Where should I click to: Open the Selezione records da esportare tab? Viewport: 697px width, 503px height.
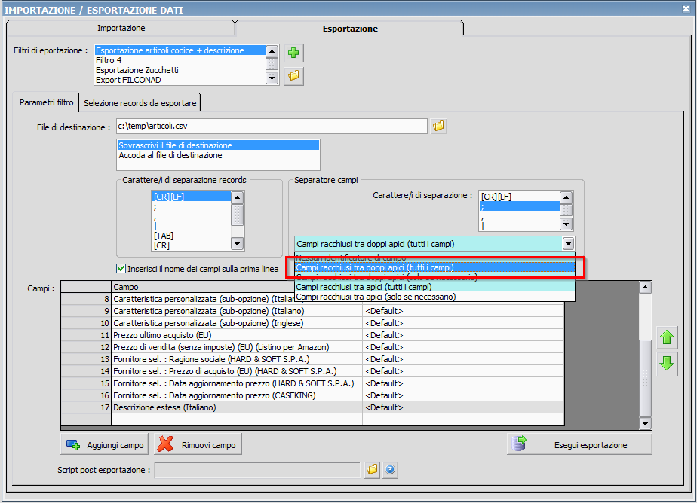pyautogui.click(x=140, y=103)
